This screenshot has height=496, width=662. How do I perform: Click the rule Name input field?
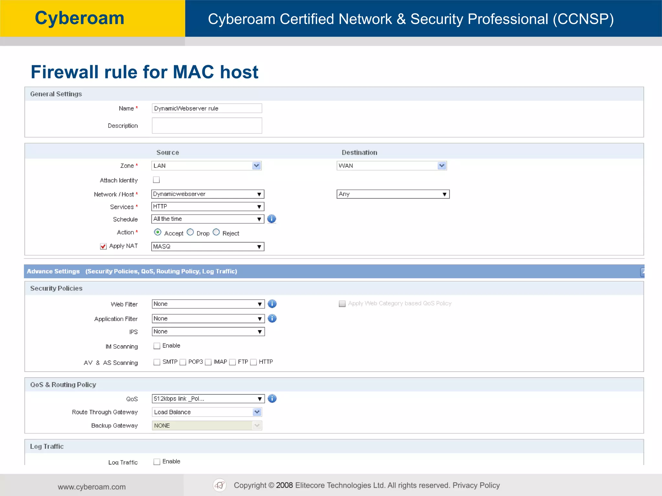click(x=207, y=108)
